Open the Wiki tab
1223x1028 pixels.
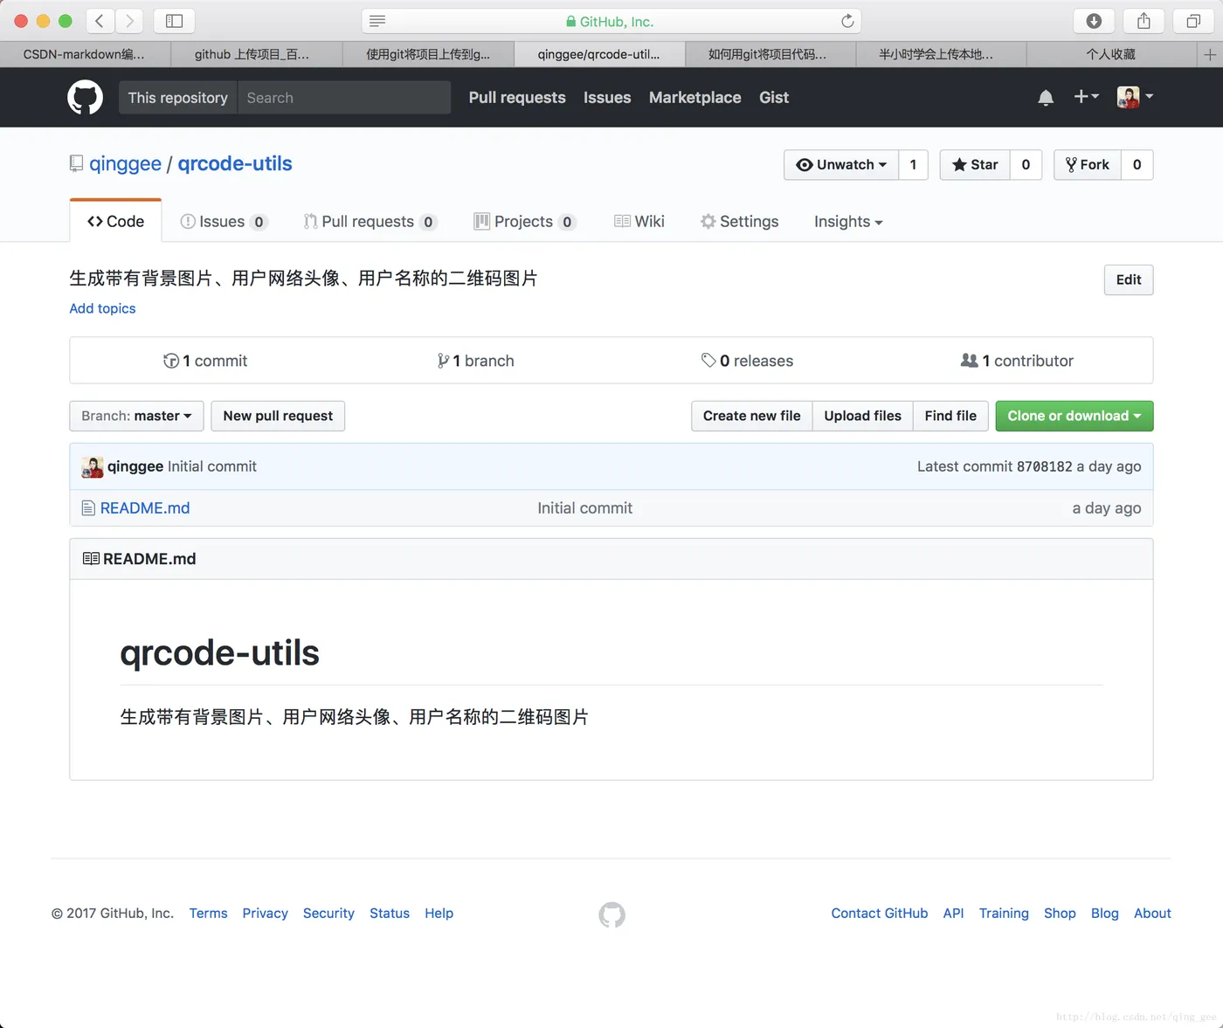pyautogui.click(x=639, y=221)
